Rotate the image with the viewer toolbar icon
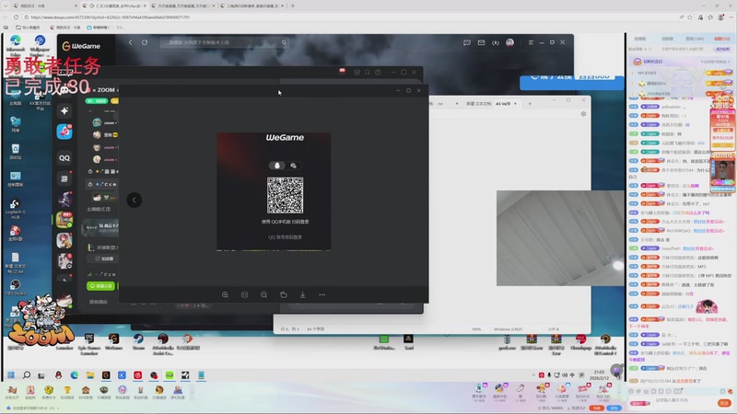Viewport: 737px width, 414px height. (283, 294)
